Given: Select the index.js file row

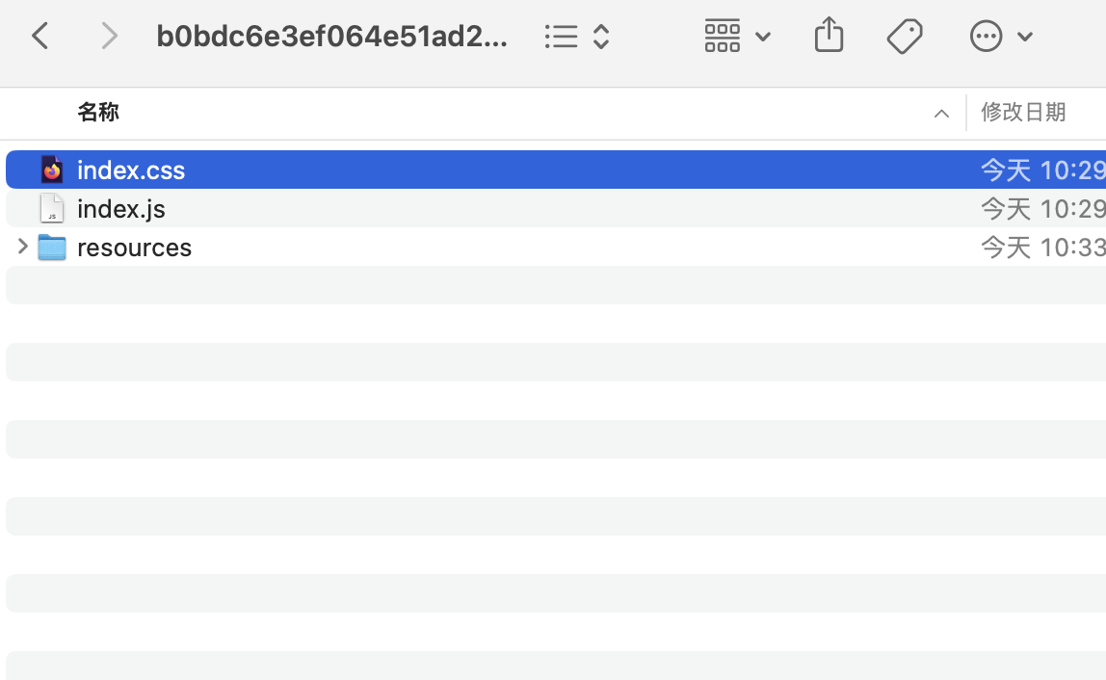Looking at the screenshot, I should (x=556, y=209).
